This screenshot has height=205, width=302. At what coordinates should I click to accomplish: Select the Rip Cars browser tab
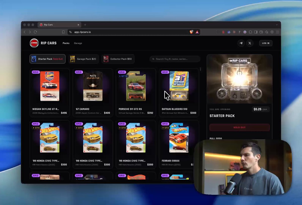[59, 25]
